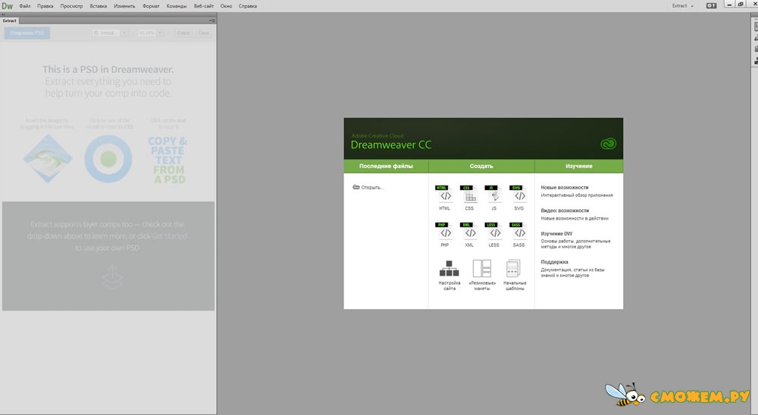The image size is (758, 415).
Task: Click the "This is a PSD in Dreamweaver" heading
Action: (108, 70)
